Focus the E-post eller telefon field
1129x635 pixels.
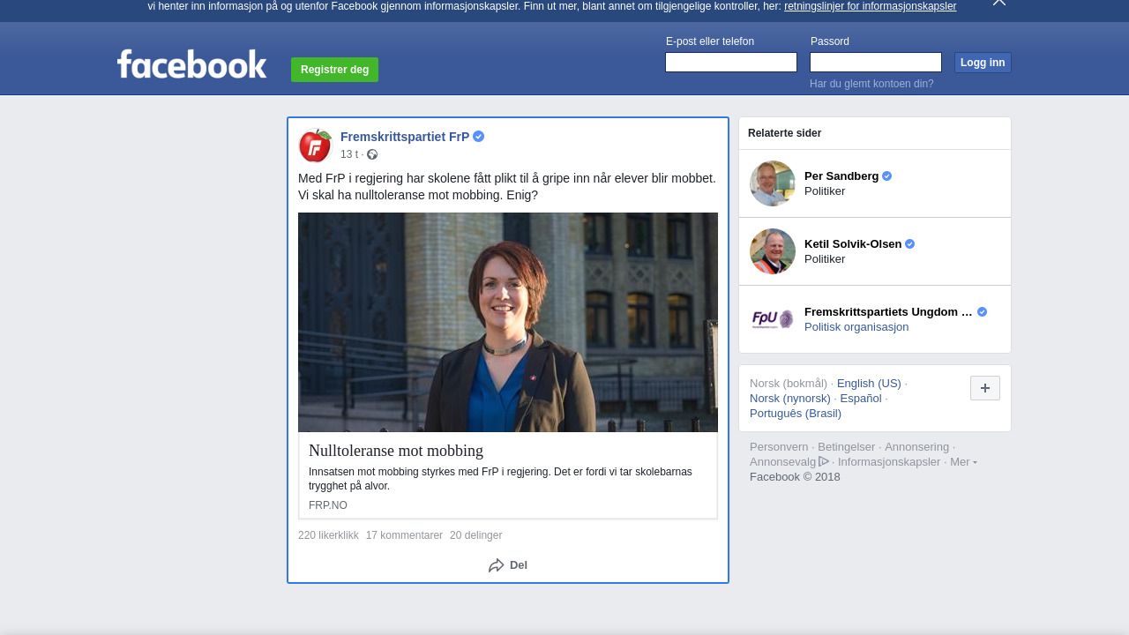pos(731,62)
